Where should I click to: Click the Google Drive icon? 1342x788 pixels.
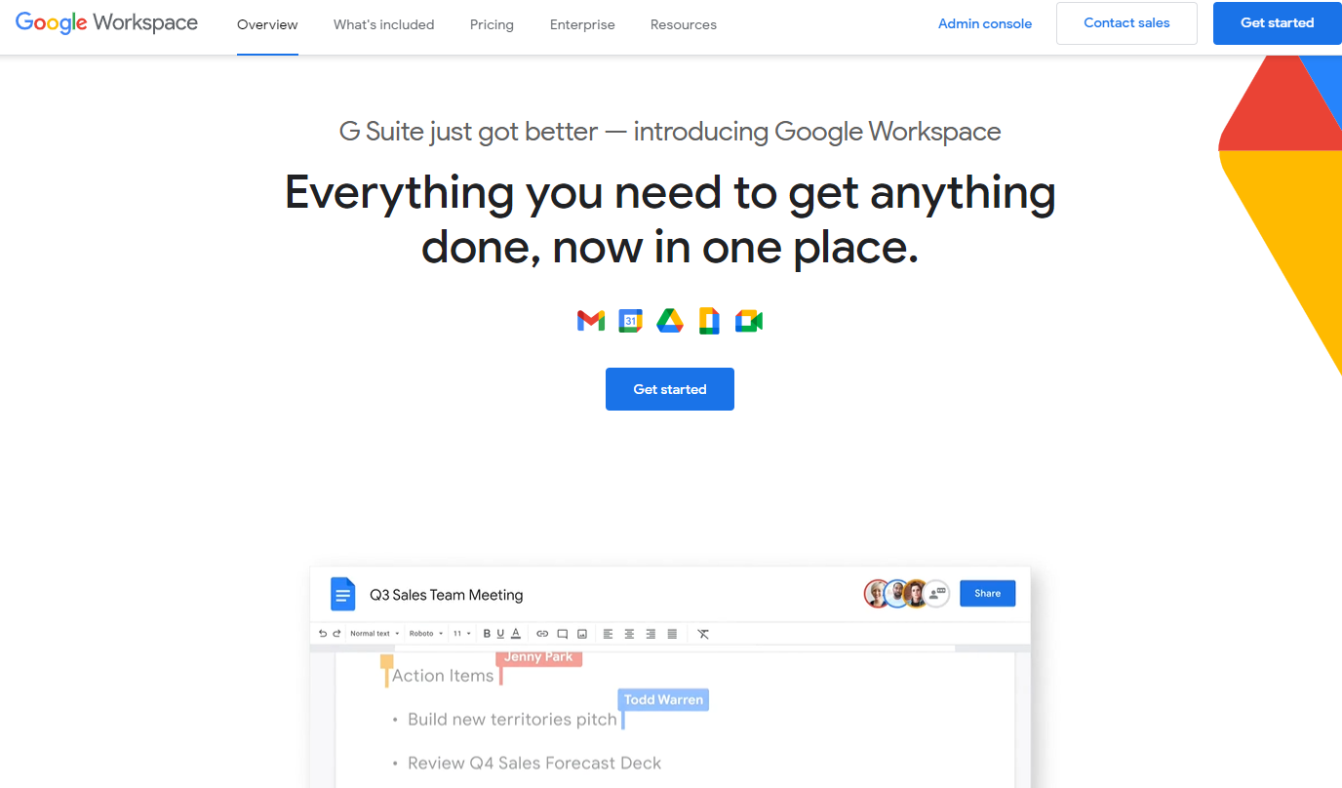tap(670, 320)
